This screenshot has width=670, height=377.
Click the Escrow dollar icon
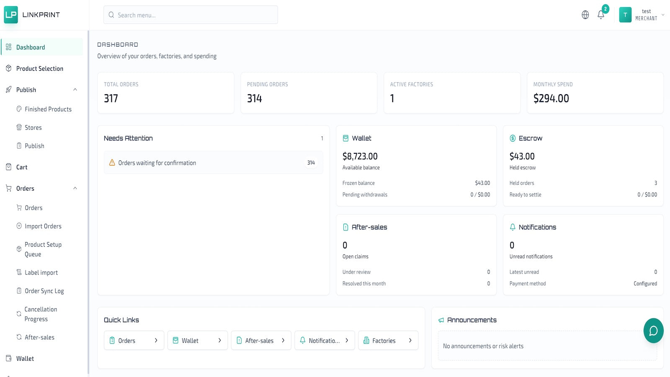point(513,138)
